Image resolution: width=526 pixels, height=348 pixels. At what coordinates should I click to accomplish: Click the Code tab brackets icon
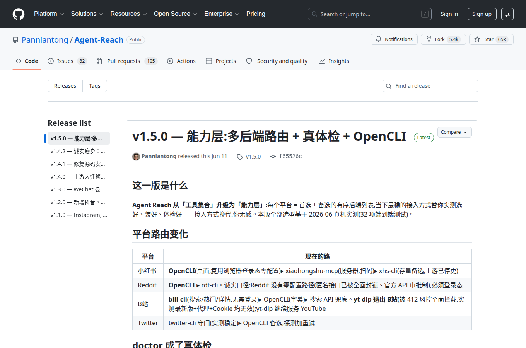tap(19, 61)
